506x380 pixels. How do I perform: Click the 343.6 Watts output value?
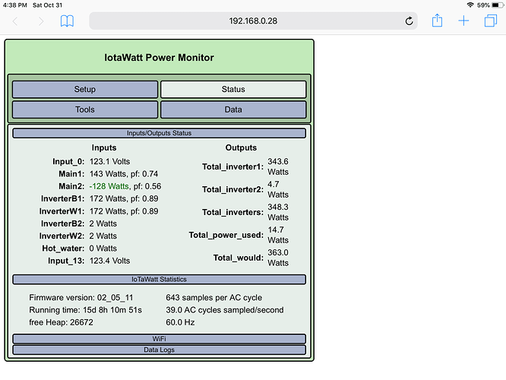pyautogui.click(x=278, y=166)
